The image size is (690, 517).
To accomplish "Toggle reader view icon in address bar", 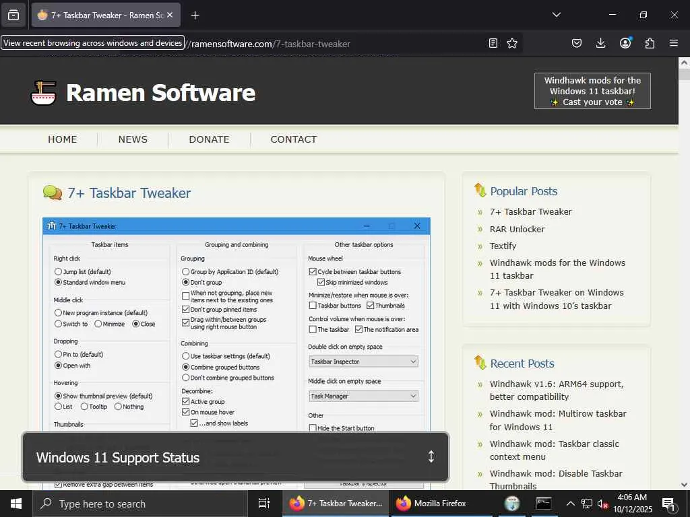I will point(493,44).
